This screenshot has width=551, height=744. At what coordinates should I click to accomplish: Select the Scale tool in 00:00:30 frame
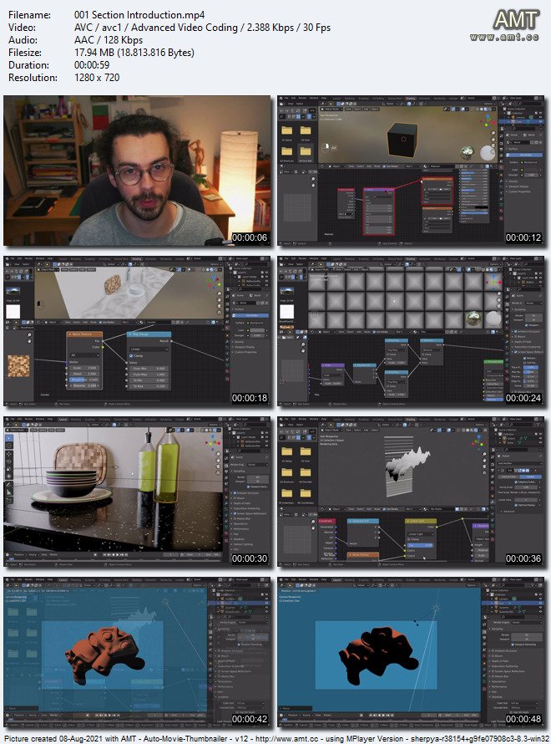click(9, 469)
